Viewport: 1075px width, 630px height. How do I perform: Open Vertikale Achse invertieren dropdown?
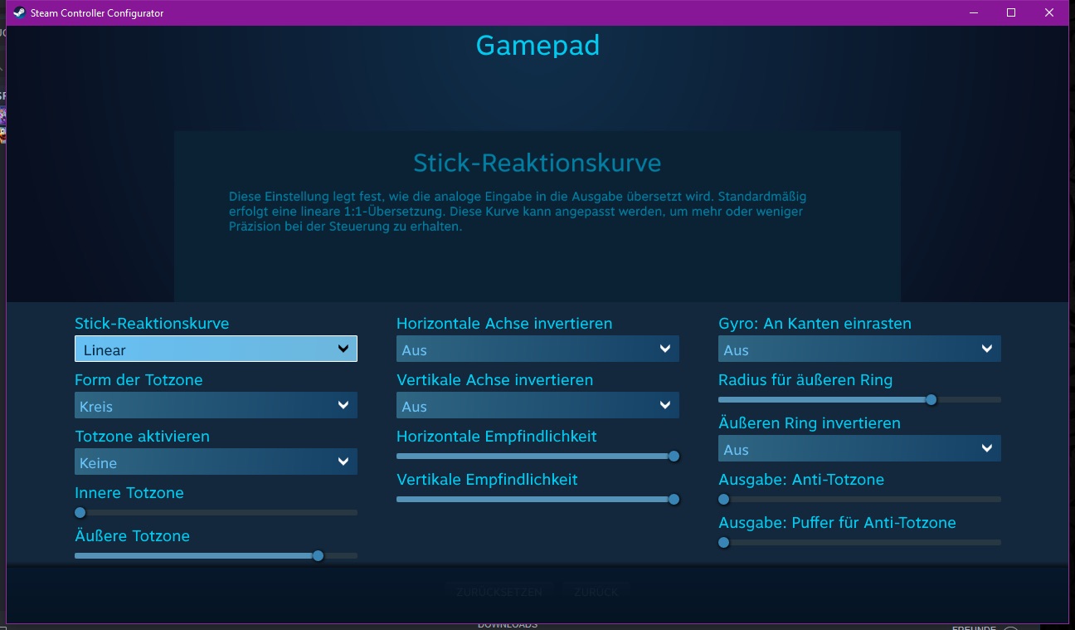click(x=537, y=405)
